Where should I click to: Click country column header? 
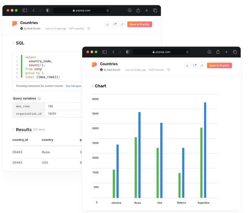(x=48, y=140)
